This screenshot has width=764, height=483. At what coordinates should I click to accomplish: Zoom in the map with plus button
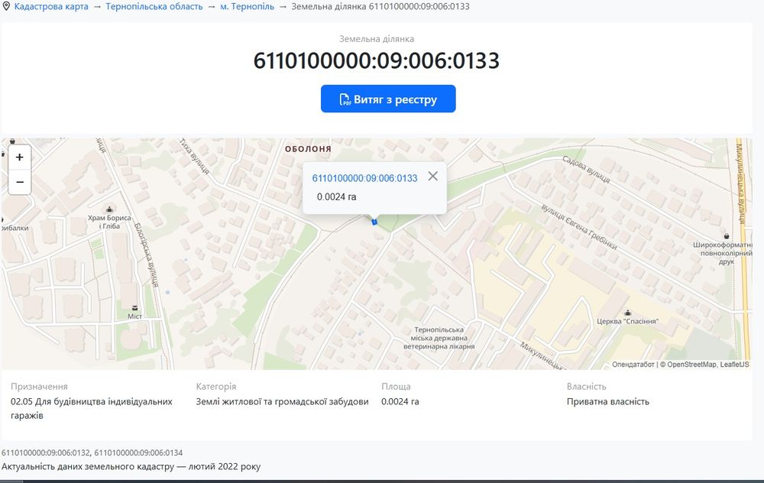click(x=20, y=157)
